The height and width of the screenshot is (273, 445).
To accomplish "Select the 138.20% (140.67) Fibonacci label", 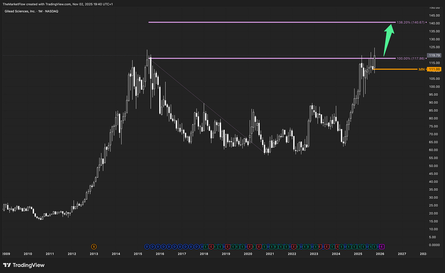I will point(410,22).
